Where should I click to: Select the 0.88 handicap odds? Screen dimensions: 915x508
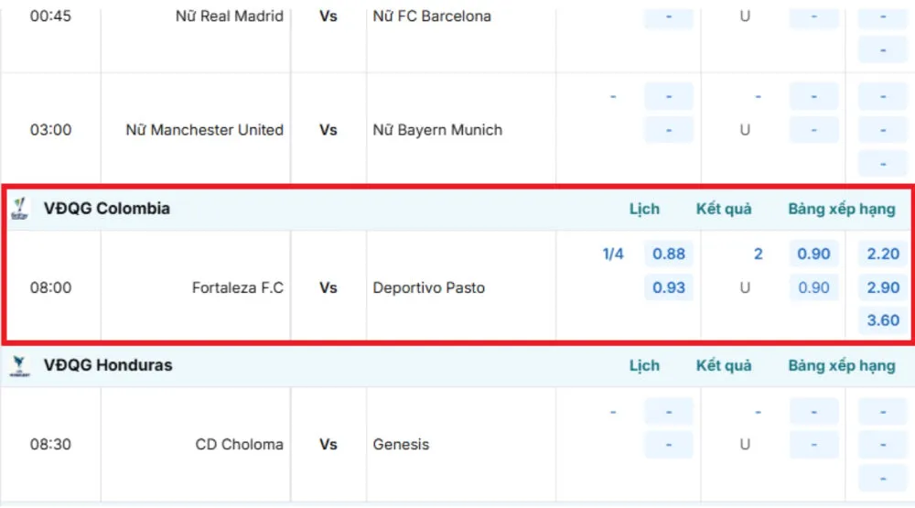point(669,254)
